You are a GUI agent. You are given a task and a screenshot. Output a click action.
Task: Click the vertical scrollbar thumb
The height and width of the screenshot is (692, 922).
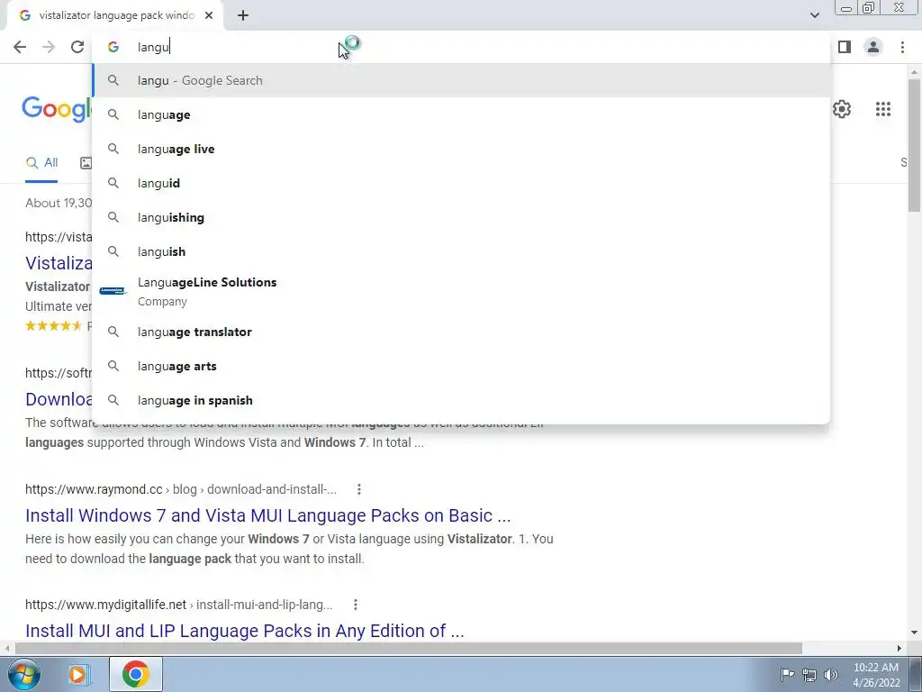click(915, 145)
